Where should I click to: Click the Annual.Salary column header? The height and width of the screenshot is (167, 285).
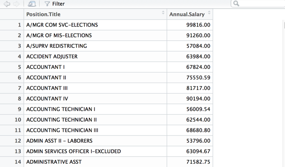point(190,14)
